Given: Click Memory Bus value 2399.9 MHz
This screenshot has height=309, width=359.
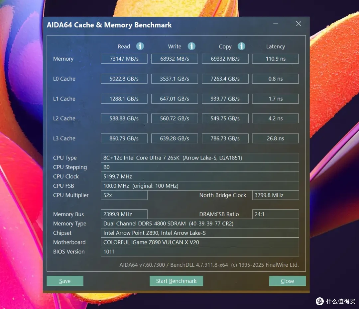Looking at the screenshot, I should click(x=124, y=214).
